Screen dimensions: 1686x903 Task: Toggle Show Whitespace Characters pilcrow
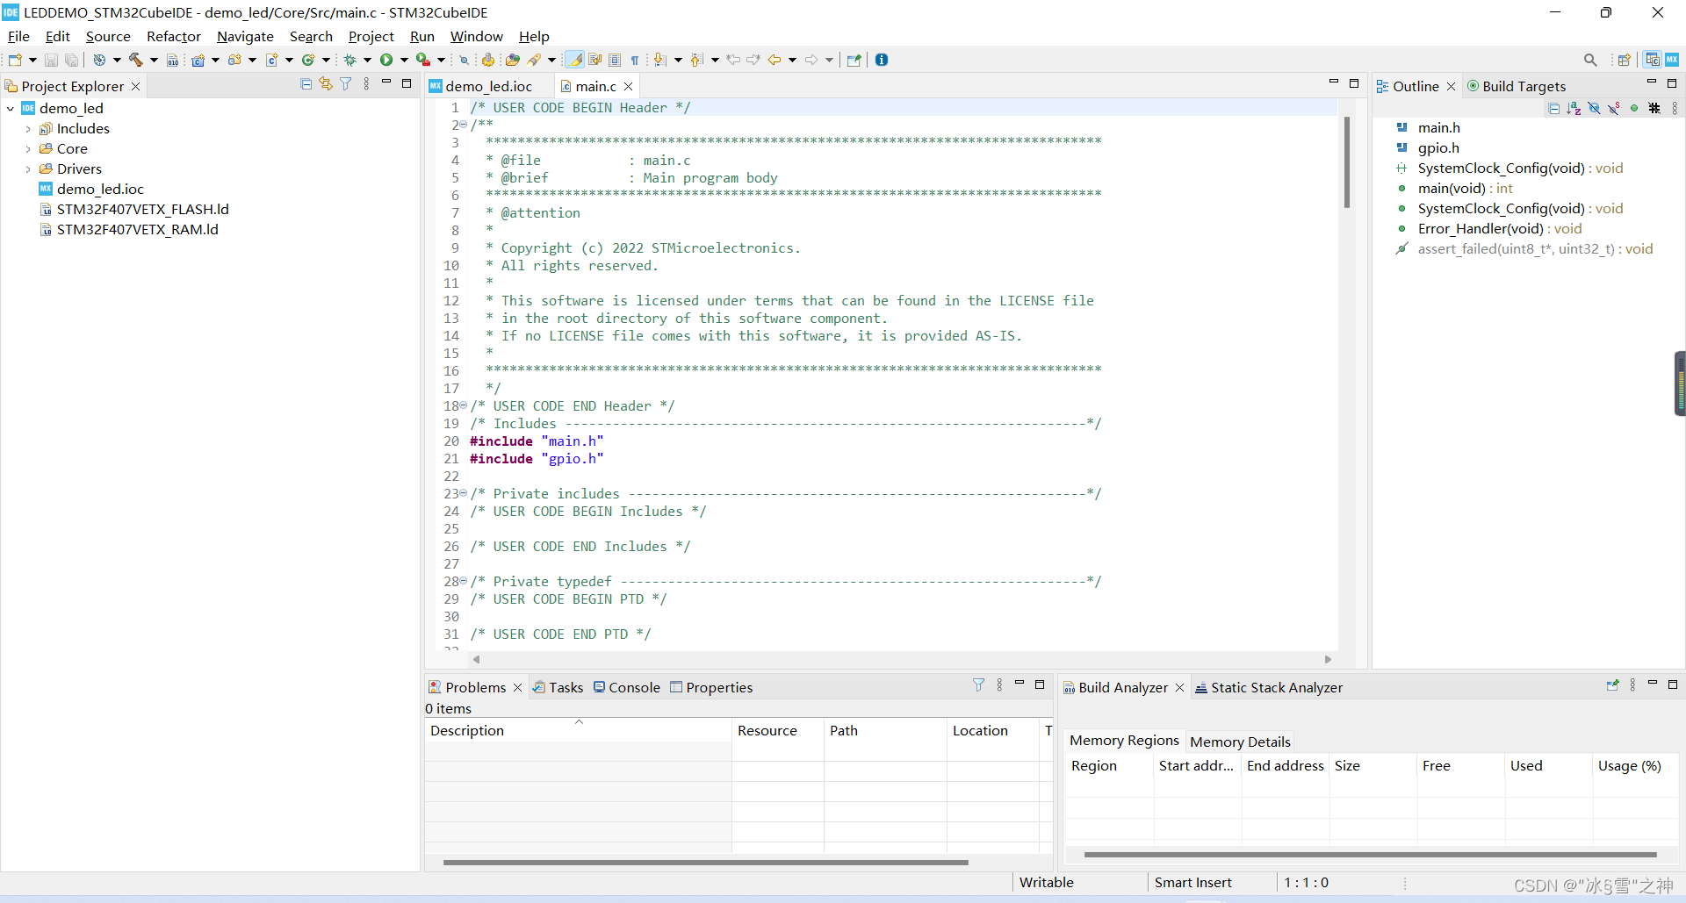click(x=634, y=60)
